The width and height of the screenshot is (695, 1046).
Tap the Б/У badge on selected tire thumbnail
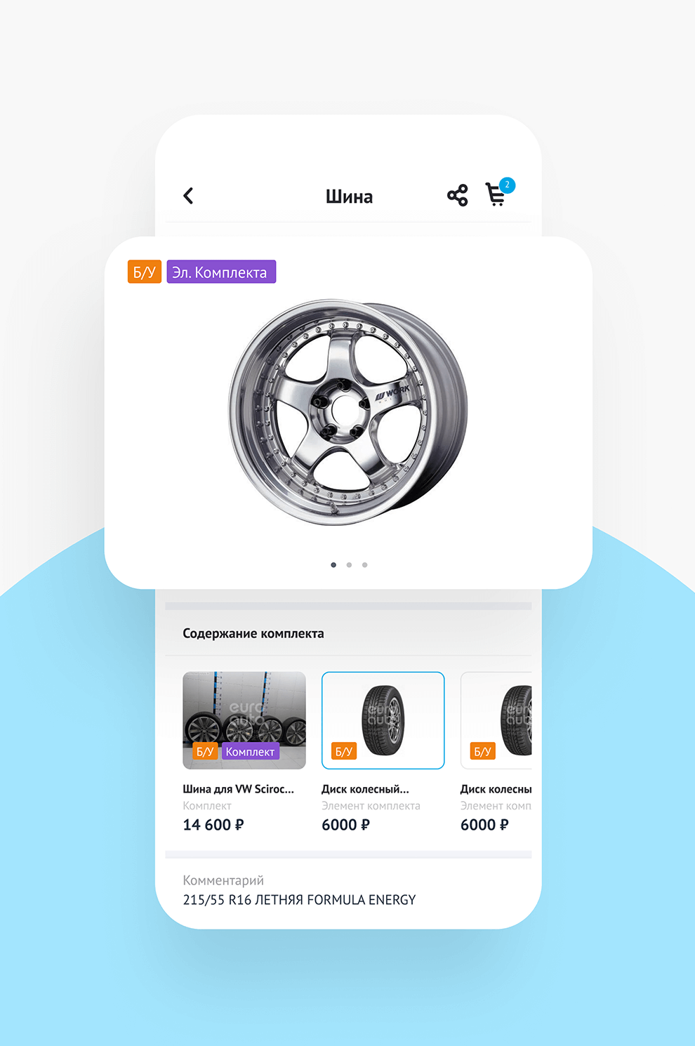tap(344, 752)
